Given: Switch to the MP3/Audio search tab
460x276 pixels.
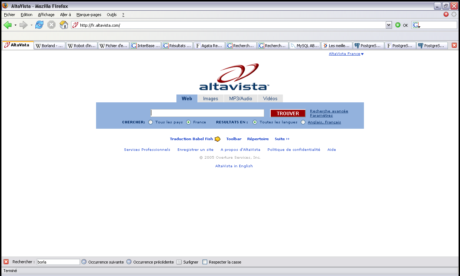Looking at the screenshot, I should [240, 99].
